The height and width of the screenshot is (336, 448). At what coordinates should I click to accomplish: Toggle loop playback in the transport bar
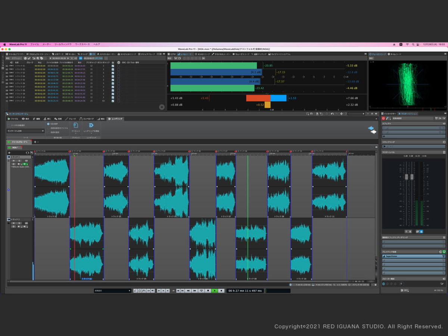tap(202, 290)
